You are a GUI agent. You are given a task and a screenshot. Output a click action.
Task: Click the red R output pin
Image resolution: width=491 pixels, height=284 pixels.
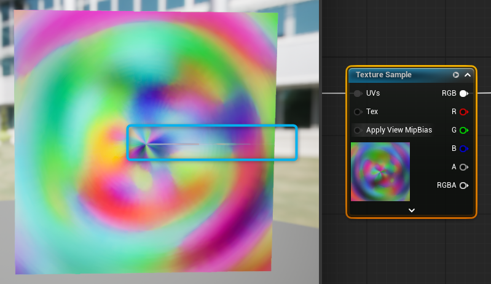[x=463, y=112]
